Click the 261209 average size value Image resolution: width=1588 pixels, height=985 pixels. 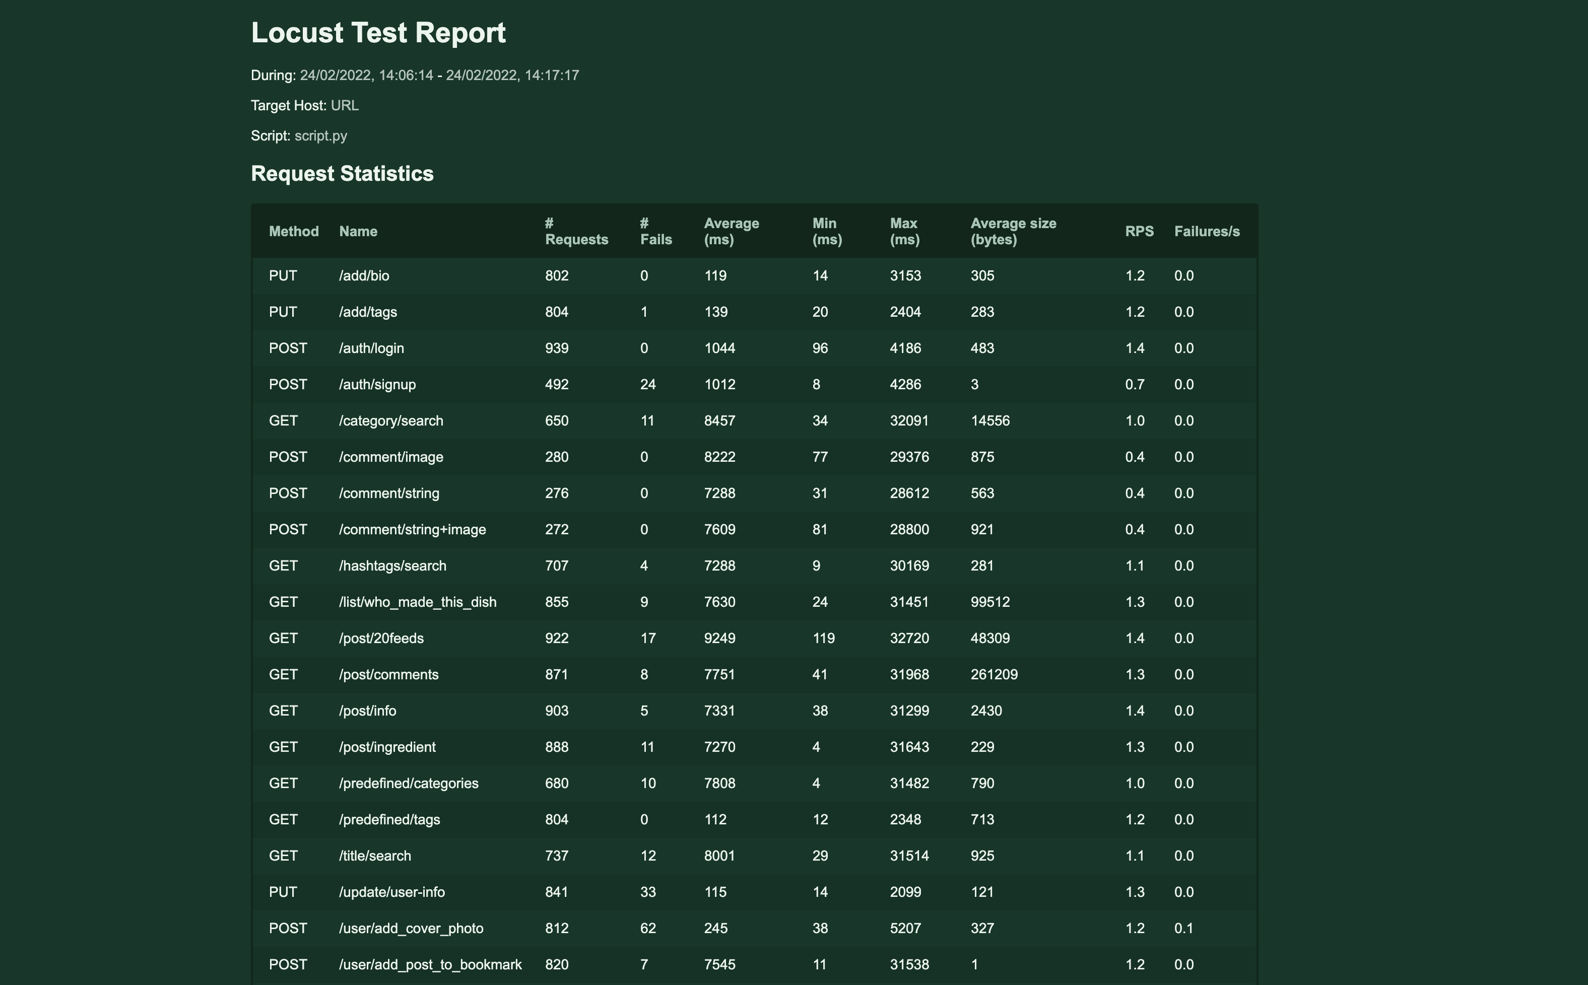995,675
